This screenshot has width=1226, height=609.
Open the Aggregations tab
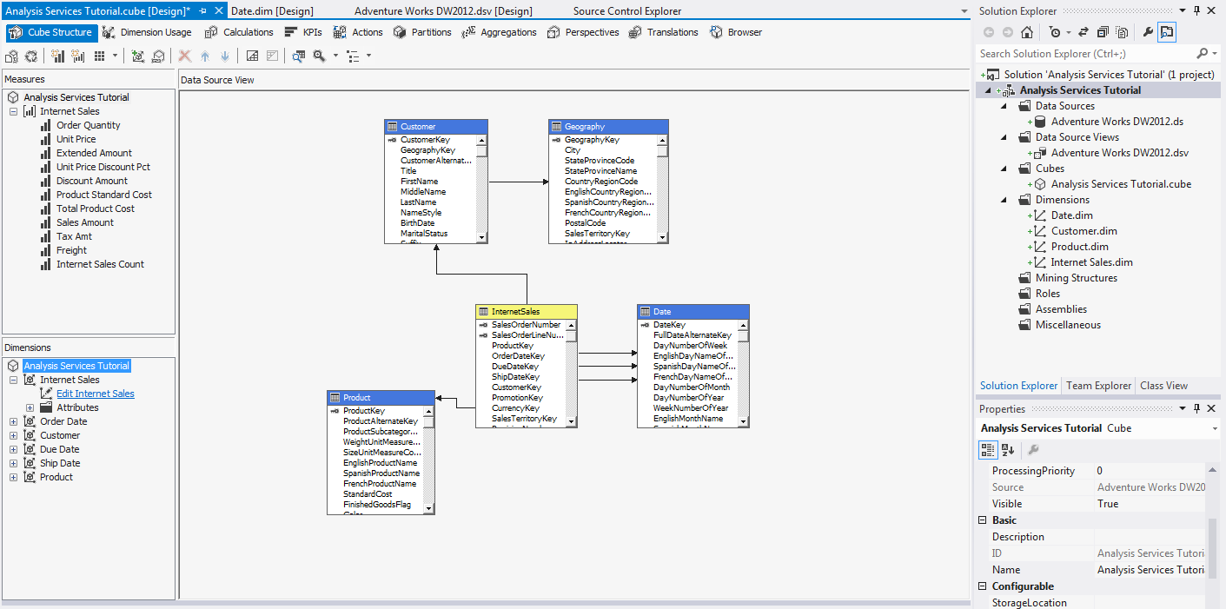point(499,32)
